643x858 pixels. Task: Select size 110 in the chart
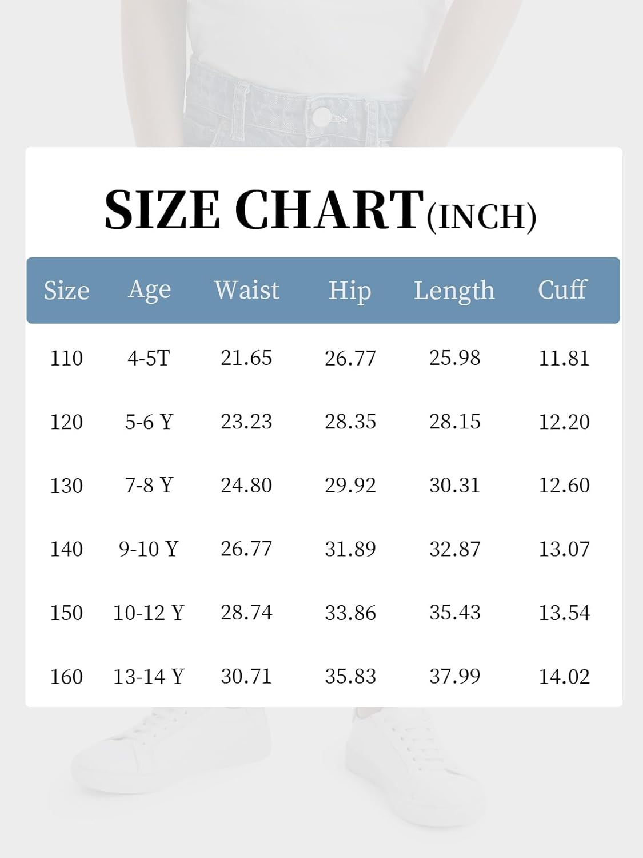(66, 358)
